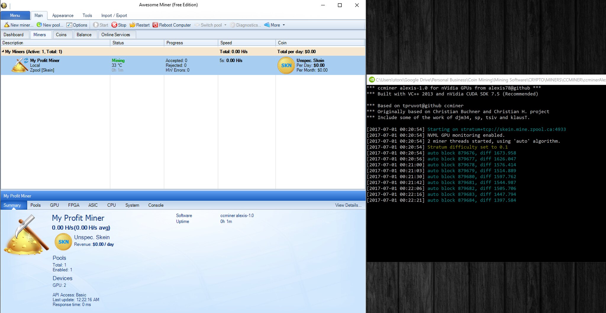This screenshot has height=313, width=606.
Task: Sort by the Progress column header
Action: tap(191, 43)
